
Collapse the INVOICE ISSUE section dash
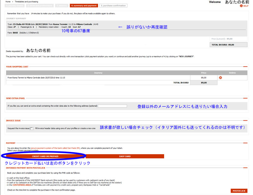245,121
